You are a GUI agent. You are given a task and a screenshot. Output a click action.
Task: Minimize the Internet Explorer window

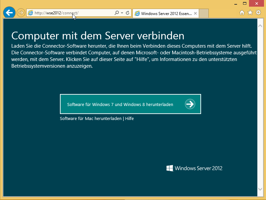coord(234,3)
